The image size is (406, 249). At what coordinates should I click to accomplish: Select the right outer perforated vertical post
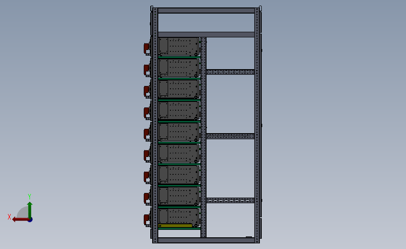(x=257, y=125)
